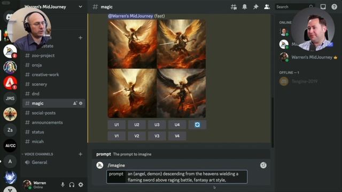
Task: Collapse the Voice Channels category
Action: pos(37,154)
